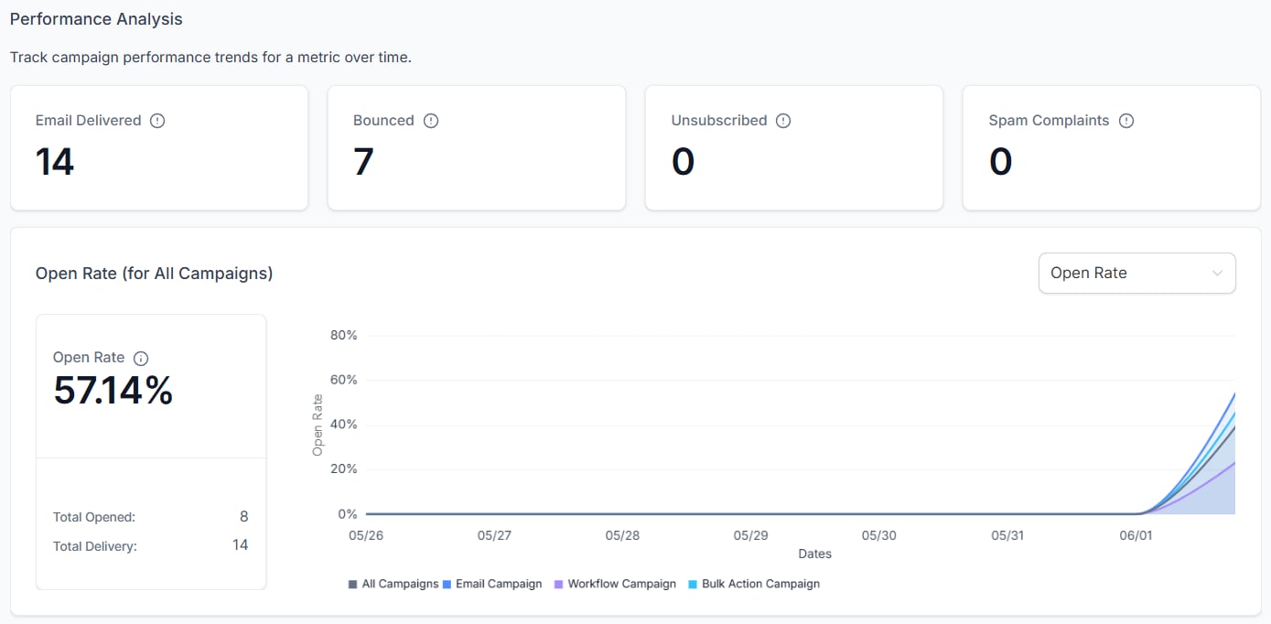Viewport: 1271px width, 624px height.
Task: Click the info icon beside Open Rate label
Action: (141, 358)
